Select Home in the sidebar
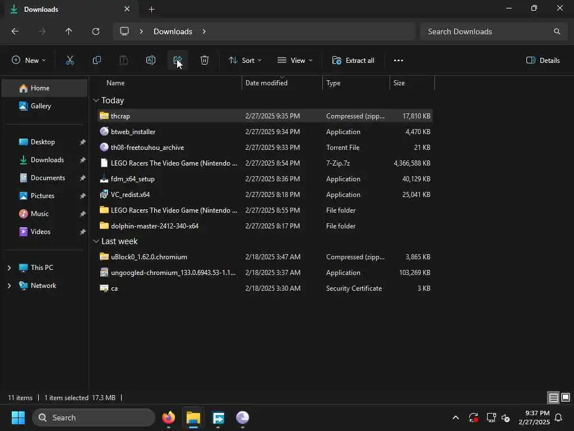 pyautogui.click(x=45, y=88)
